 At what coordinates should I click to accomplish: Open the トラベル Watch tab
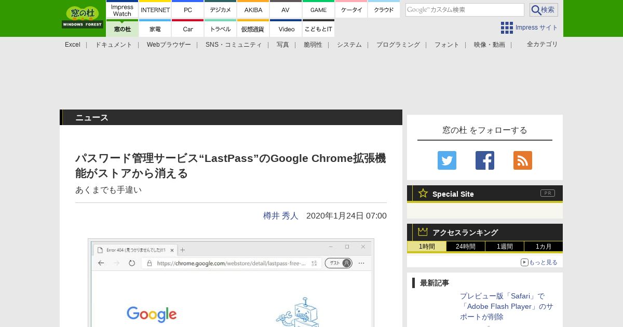(220, 29)
